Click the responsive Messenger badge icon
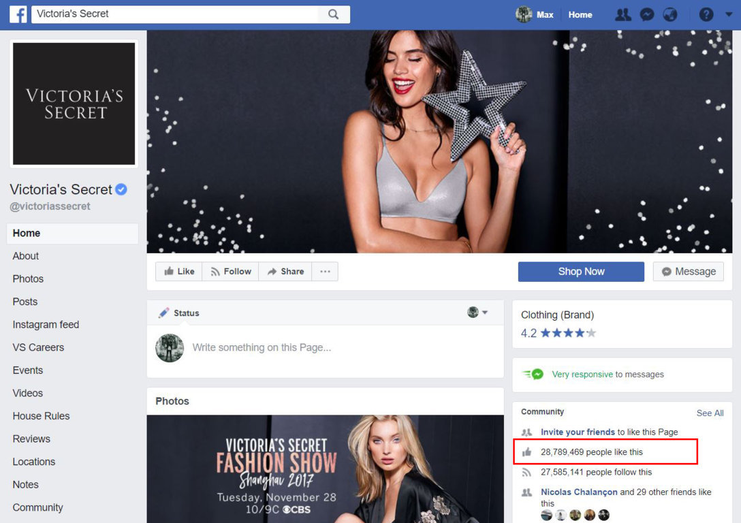The width and height of the screenshot is (741, 523). point(533,374)
